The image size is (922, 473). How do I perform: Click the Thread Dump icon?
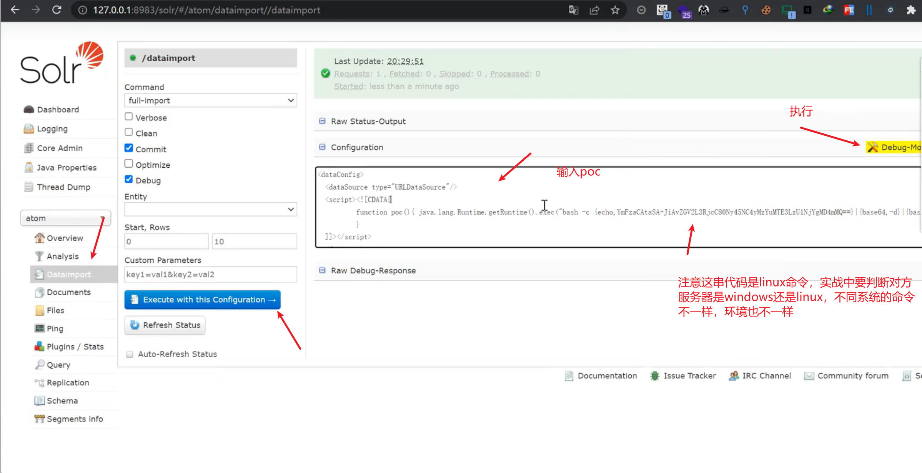tap(29, 187)
